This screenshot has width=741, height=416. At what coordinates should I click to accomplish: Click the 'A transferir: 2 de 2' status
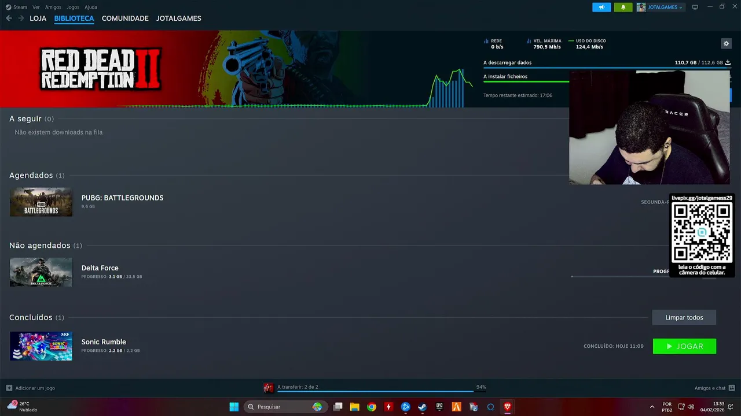click(298, 387)
